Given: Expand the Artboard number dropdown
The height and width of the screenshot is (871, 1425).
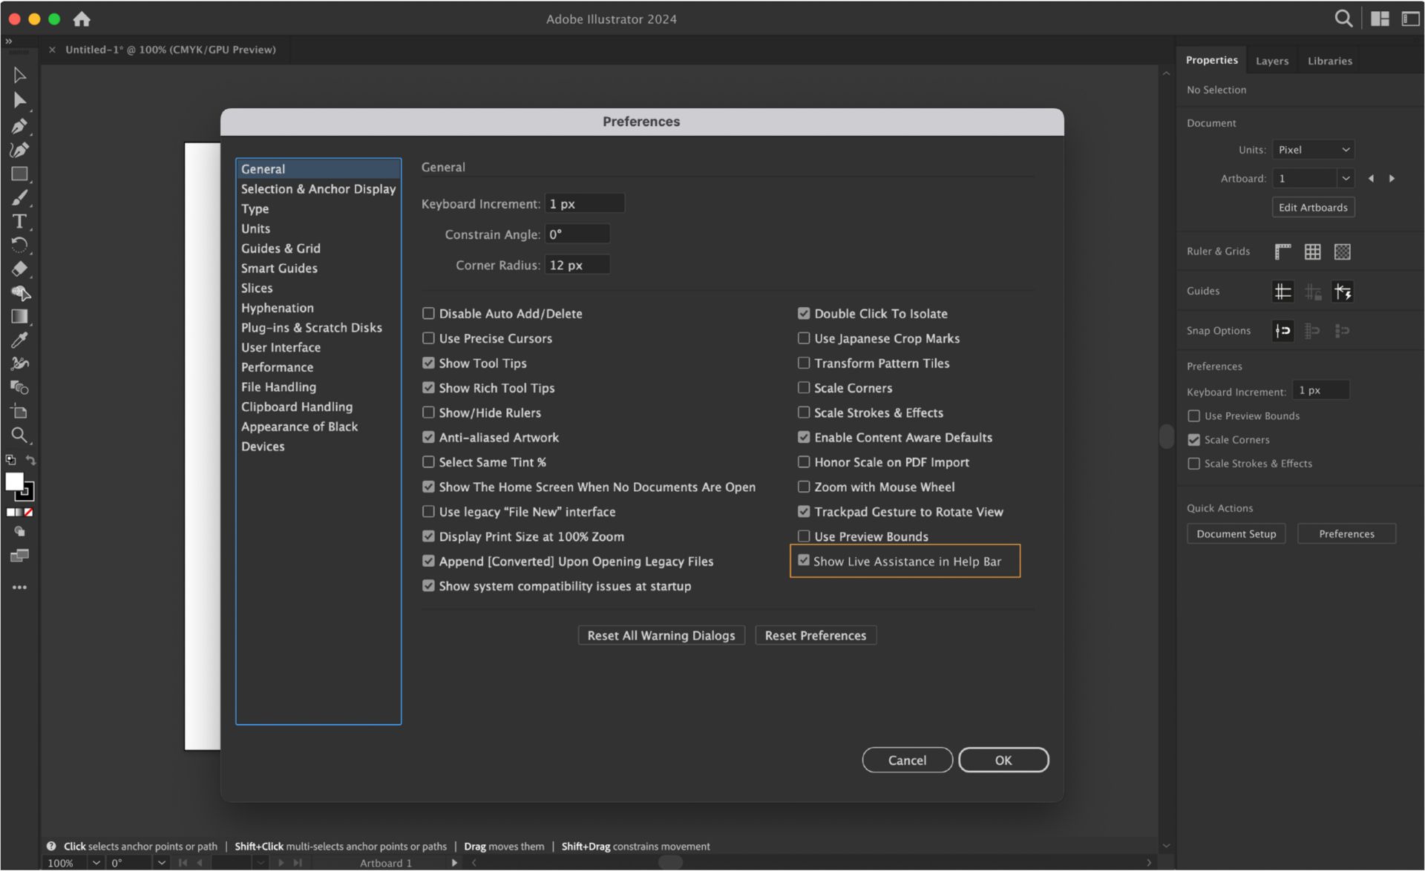Looking at the screenshot, I should (1345, 178).
